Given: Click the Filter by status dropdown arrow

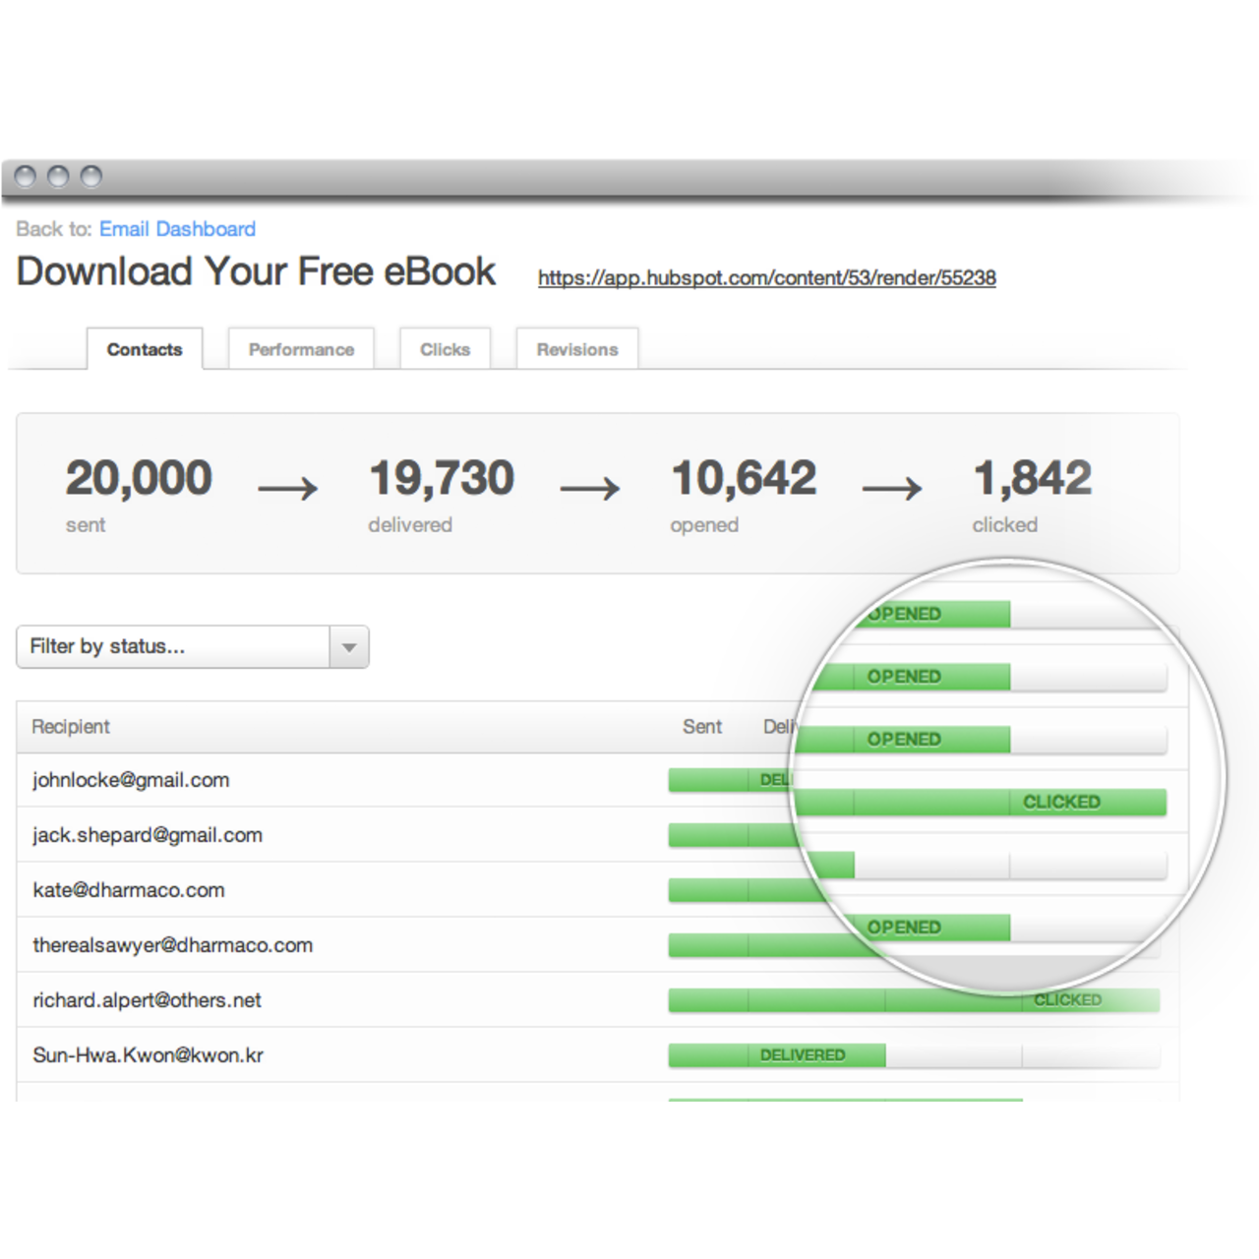Looking at the screenshot, I should [x=349, y=647].
